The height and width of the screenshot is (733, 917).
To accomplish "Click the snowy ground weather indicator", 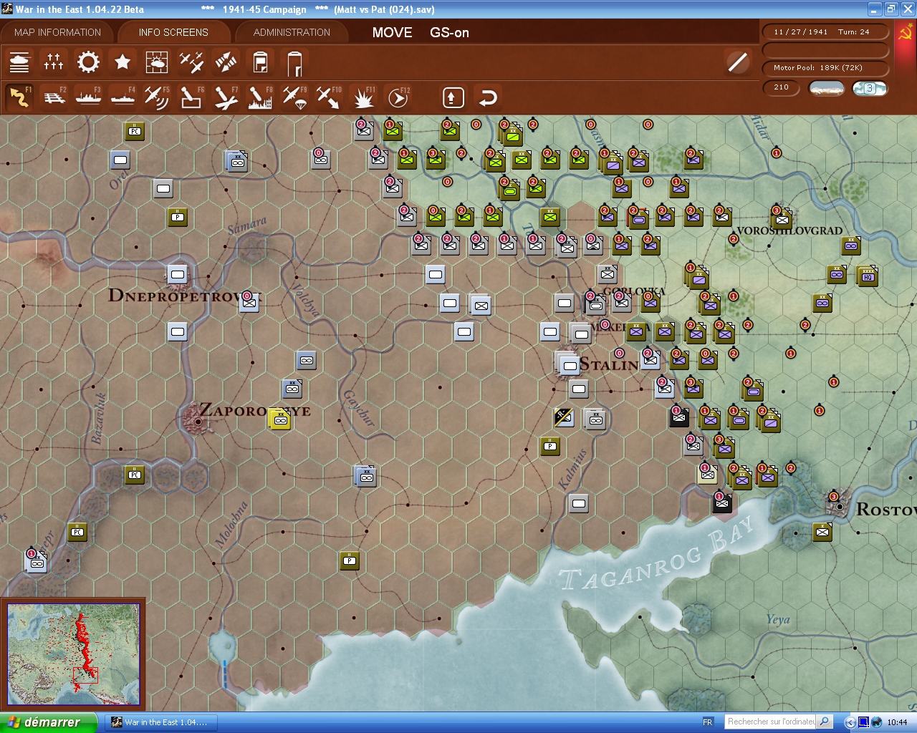I will (826, 88).
